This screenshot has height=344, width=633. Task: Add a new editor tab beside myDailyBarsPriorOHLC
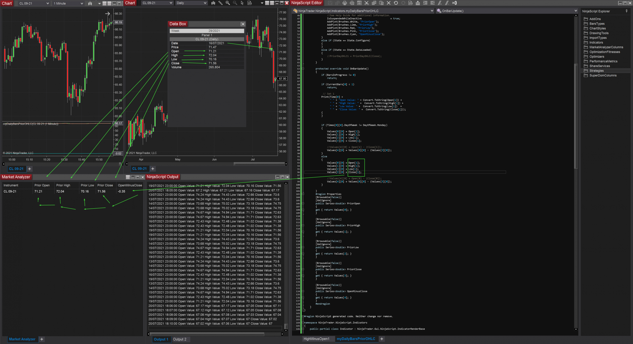(x=381, y=339)
